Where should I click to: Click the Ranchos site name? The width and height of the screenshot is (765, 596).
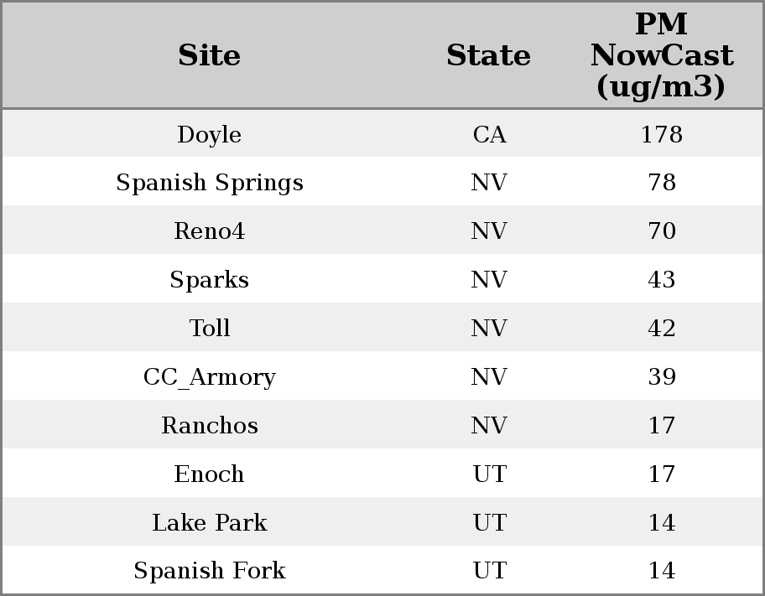[x=210, y=426]
